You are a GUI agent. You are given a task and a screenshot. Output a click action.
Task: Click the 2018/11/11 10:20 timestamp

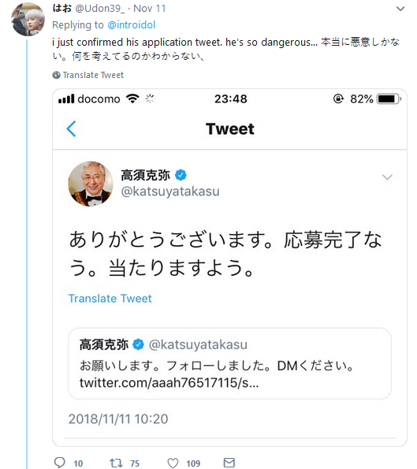118,419
